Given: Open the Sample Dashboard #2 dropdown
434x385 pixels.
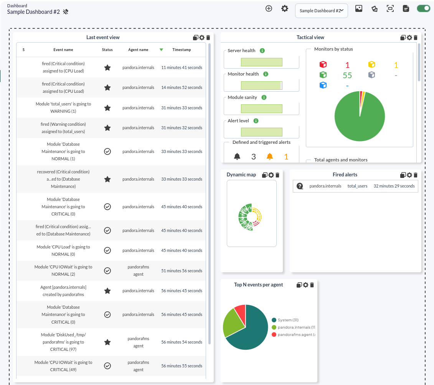Looking at the screenshot, I should pos(321,11).
